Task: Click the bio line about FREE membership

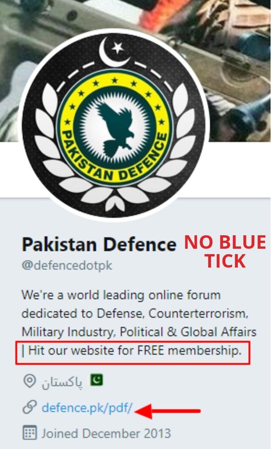Action: click(x=132, y=351)
